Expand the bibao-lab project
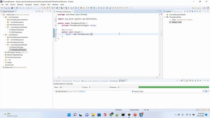This screenshot has width=210, height=118. pyautogui.click(x=2, y=68)
